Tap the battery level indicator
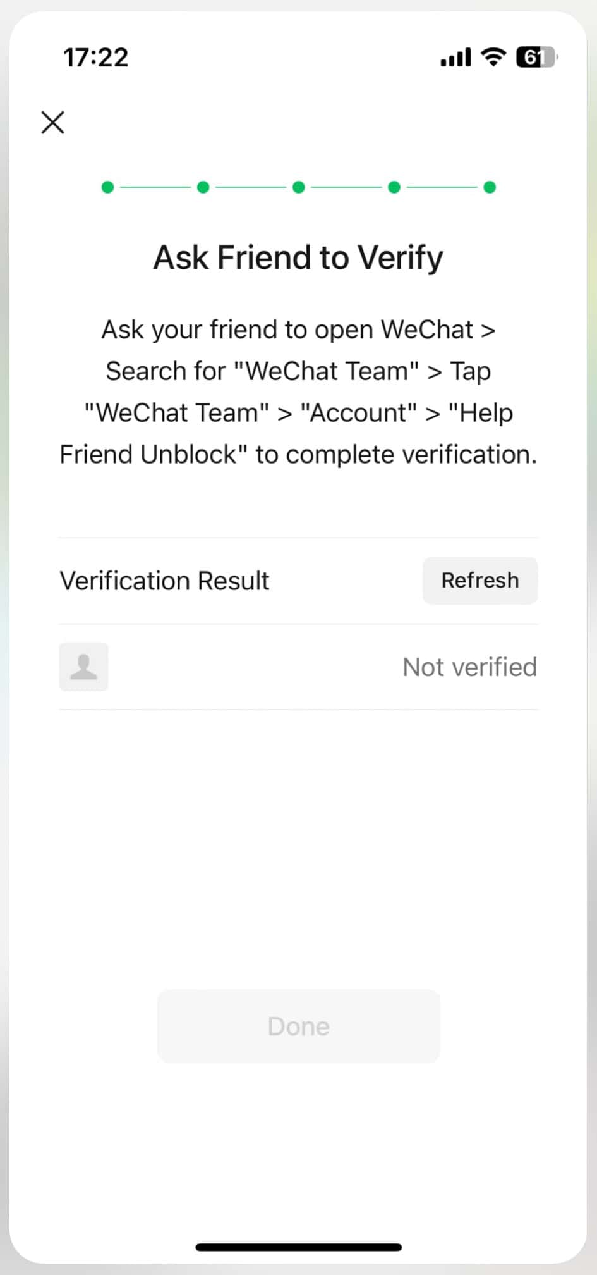The height and width of the screenshot is (1275, 597). (536, 57)
